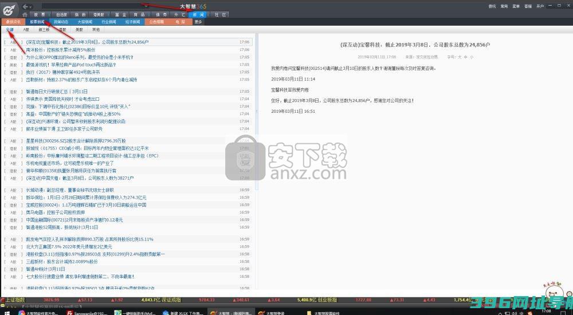Switch to 最新资讯 news category
This screenshot has width=573, height=315.
click(13, 22)
